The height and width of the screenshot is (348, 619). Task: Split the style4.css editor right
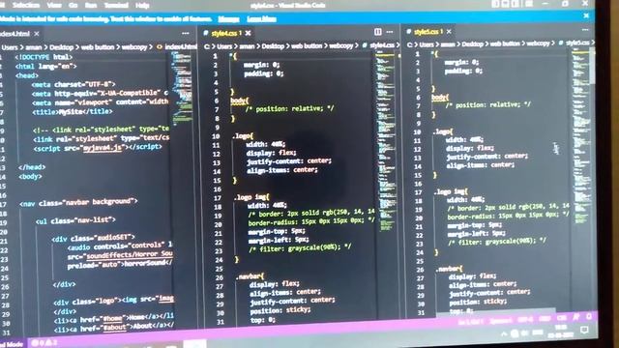pyautogui.click(x=378, y=32)
